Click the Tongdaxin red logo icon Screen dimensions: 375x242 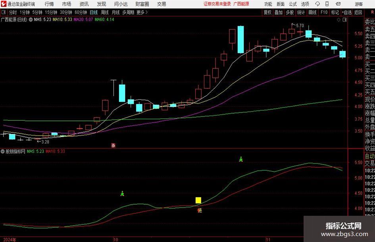pos(3,4)
